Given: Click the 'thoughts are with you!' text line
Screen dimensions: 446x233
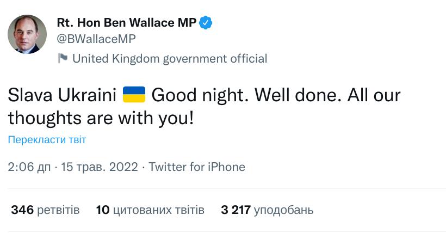Looking at the screenshot, I should [x=101, y=117].
